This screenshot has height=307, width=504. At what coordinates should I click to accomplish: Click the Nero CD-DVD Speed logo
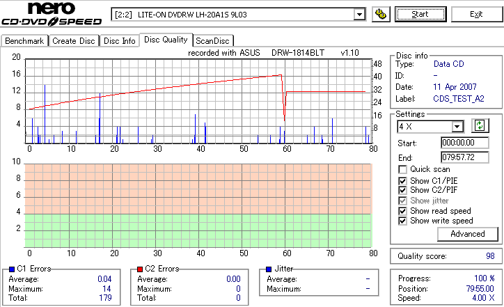(52, 13)
